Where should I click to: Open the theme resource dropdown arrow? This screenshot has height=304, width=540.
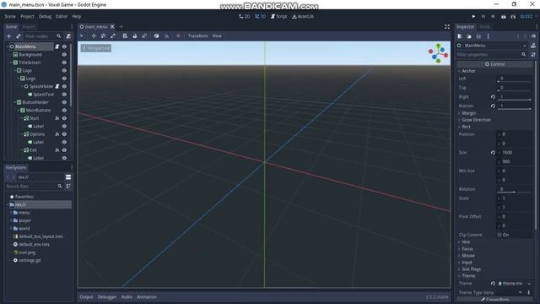(529, 284)
